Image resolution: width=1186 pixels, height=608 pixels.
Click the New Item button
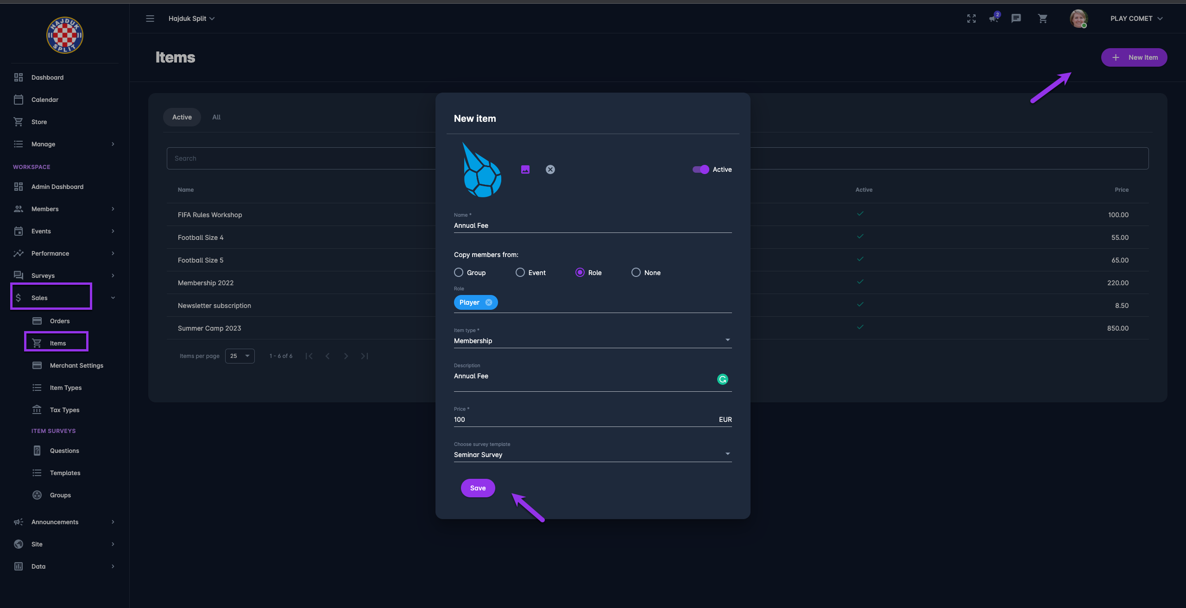click(x=1134, y=57)
